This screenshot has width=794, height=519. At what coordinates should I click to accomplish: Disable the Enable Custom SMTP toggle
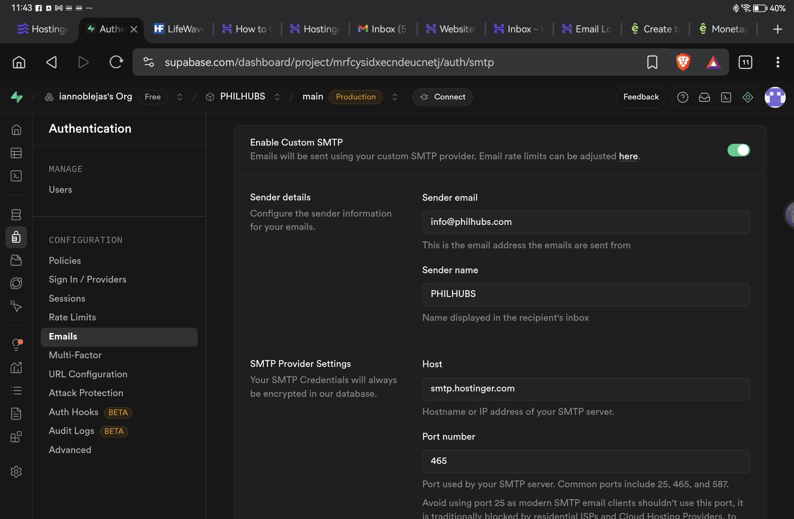point(738,150)
